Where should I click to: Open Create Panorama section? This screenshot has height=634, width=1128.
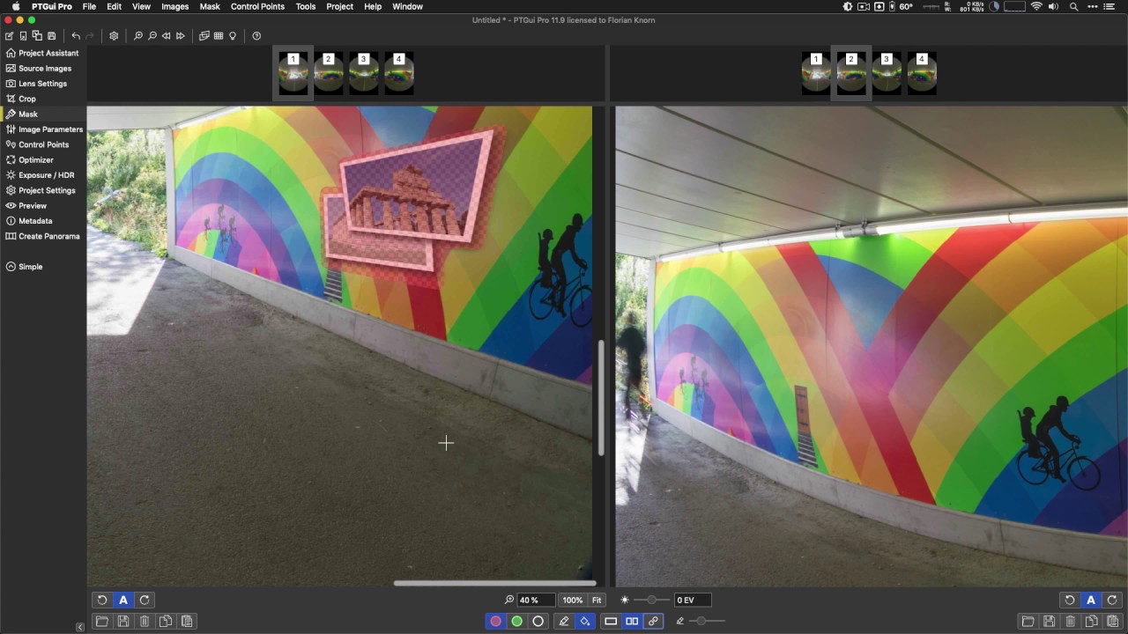click(42, 236)
